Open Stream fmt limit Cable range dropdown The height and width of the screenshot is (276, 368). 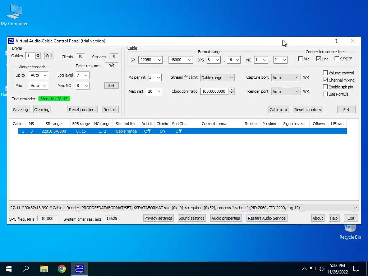pos(217,78)
